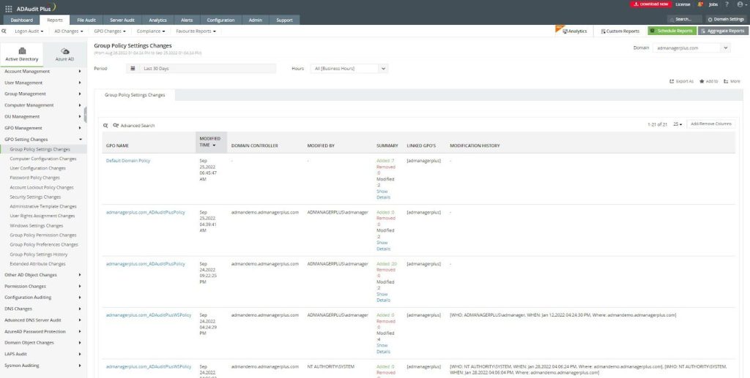The image size is (750, 378).
Task: Select Password Policy Changes in the sidebar
Action: tap(35, 178)
